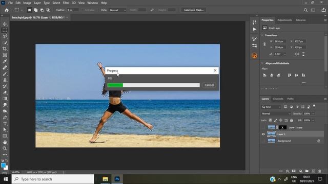Cancel the Fill progress dialog
This screenshot has width=328, height=184.
209,85
